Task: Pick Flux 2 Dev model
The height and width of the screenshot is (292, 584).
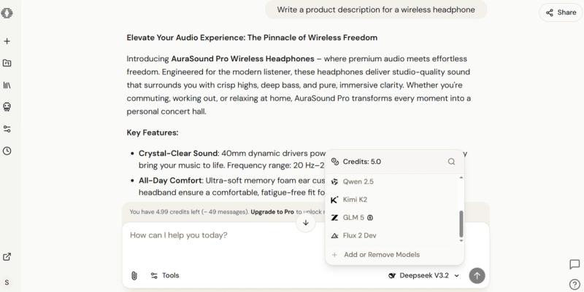Action: tap(359, 235)
